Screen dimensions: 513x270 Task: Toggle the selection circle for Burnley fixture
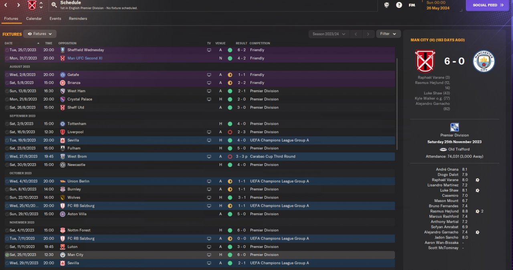tap(7, 189)
